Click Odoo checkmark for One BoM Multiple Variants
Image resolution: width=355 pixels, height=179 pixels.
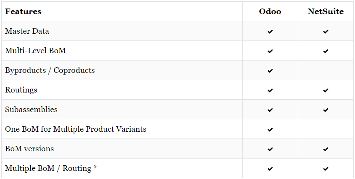tap(270, 130)
